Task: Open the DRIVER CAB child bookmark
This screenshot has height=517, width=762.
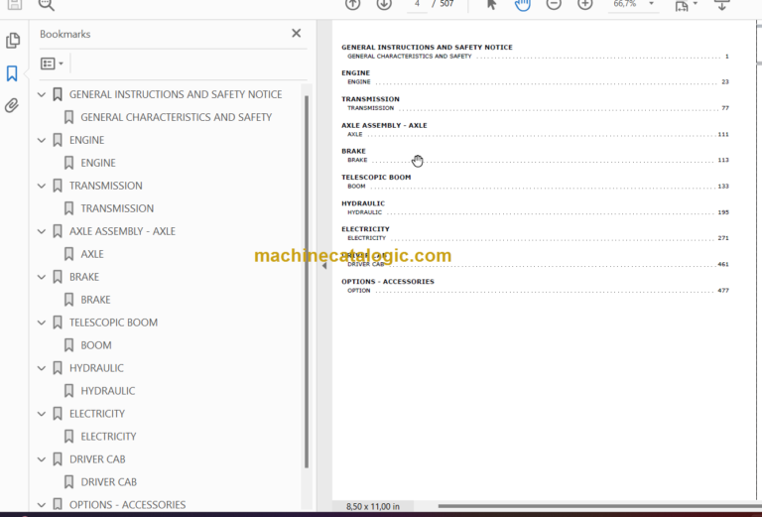Action: (x=108, y=482)
